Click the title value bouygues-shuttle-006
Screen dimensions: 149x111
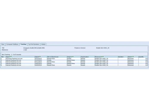pyautogui.click(x=34, y=48)
